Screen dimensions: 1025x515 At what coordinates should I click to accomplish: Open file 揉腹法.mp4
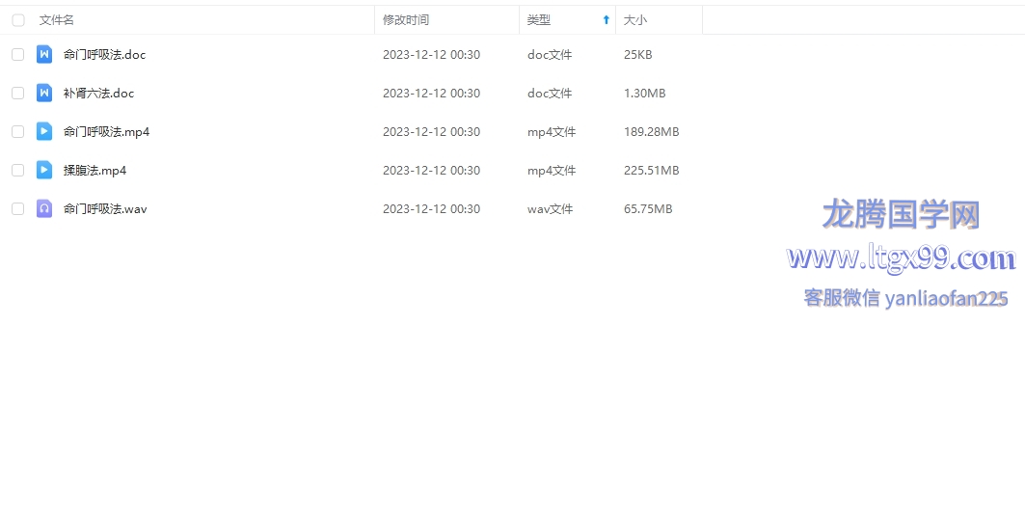pos(94,170)
